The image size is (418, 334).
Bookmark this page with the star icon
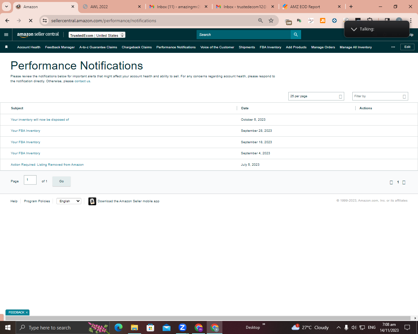(271, 21)
